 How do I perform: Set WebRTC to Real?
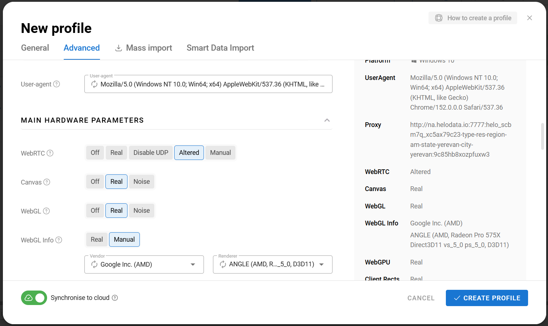(116, 153)
